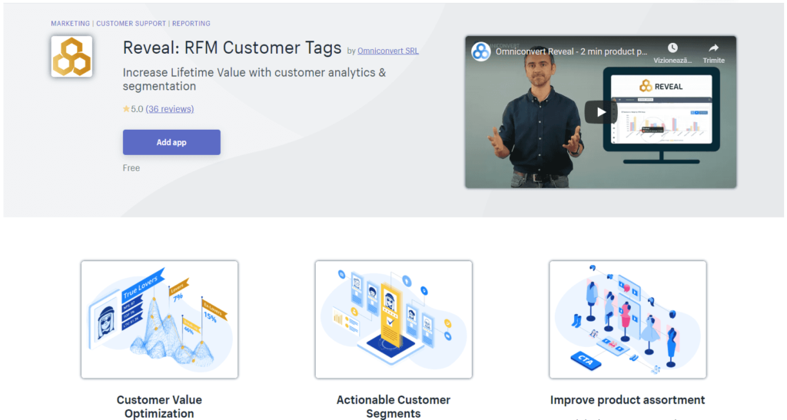This screenshot has height=420, width=787.
Task: Click the REVEAL logo on the video's monitor
Action: point(661,86)
